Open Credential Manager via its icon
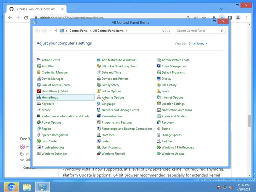256x192 pixels. coord(39,72)
